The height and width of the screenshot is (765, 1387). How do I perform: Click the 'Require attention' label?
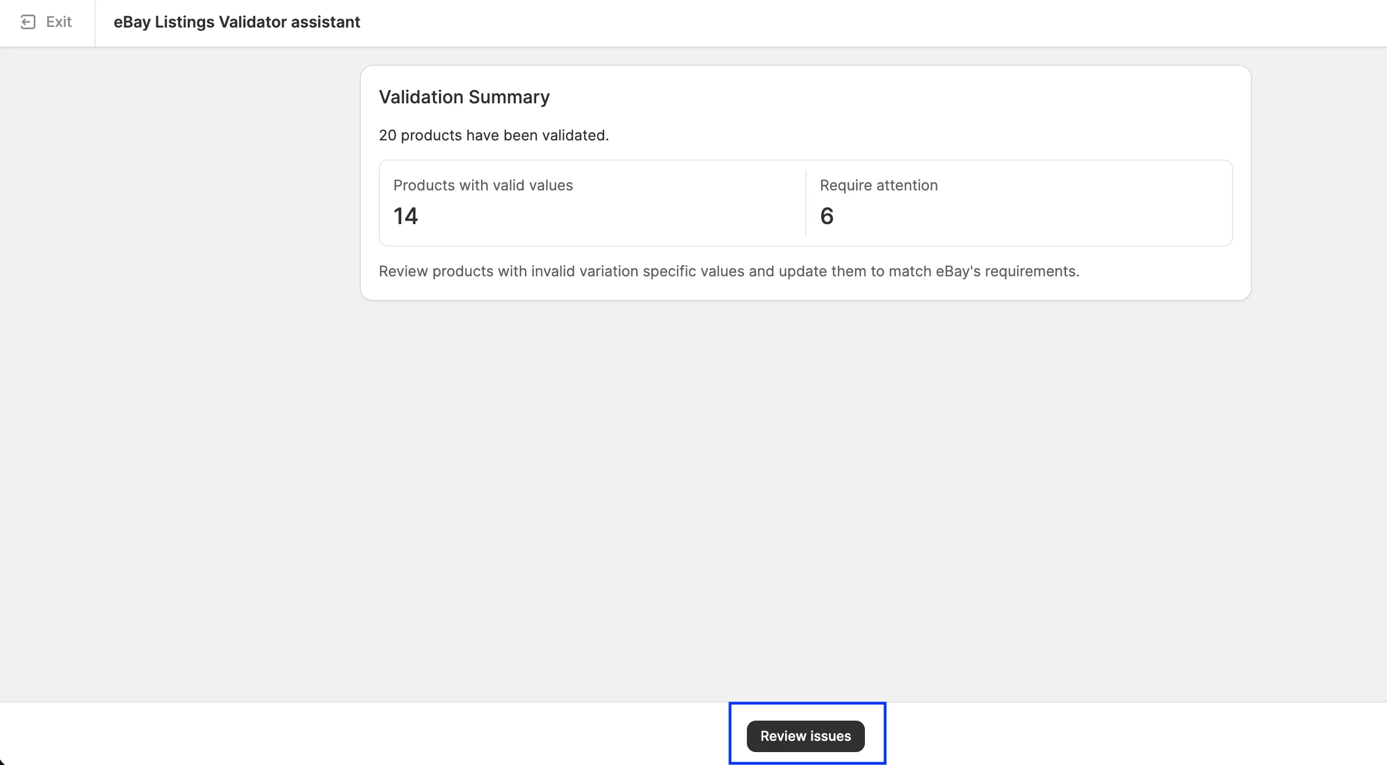tap(878, 185)
